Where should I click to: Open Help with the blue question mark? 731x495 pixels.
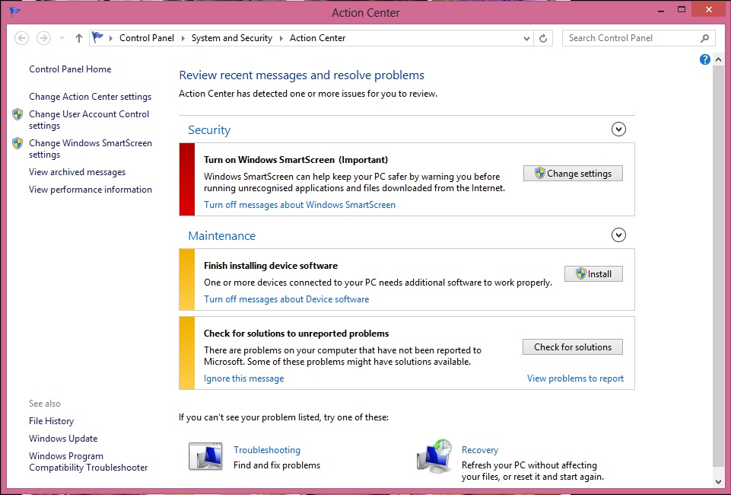tap(705, 59)
